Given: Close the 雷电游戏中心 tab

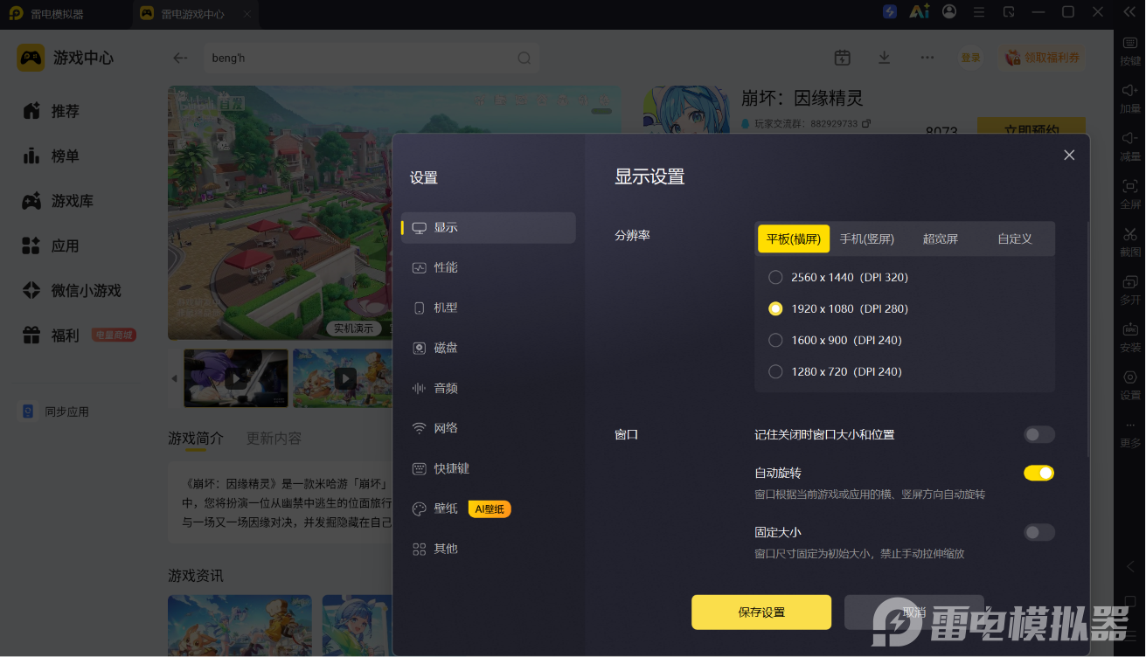Looking at the screenshot, I should click(247, 15).
